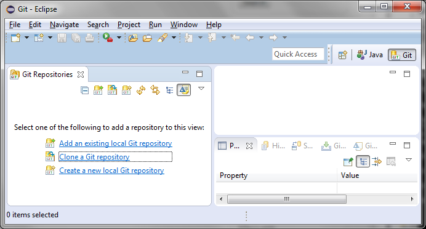Screen dimensions: 426x229
Task: Open the Navigate menu
Action: click(x=65, y=25)
